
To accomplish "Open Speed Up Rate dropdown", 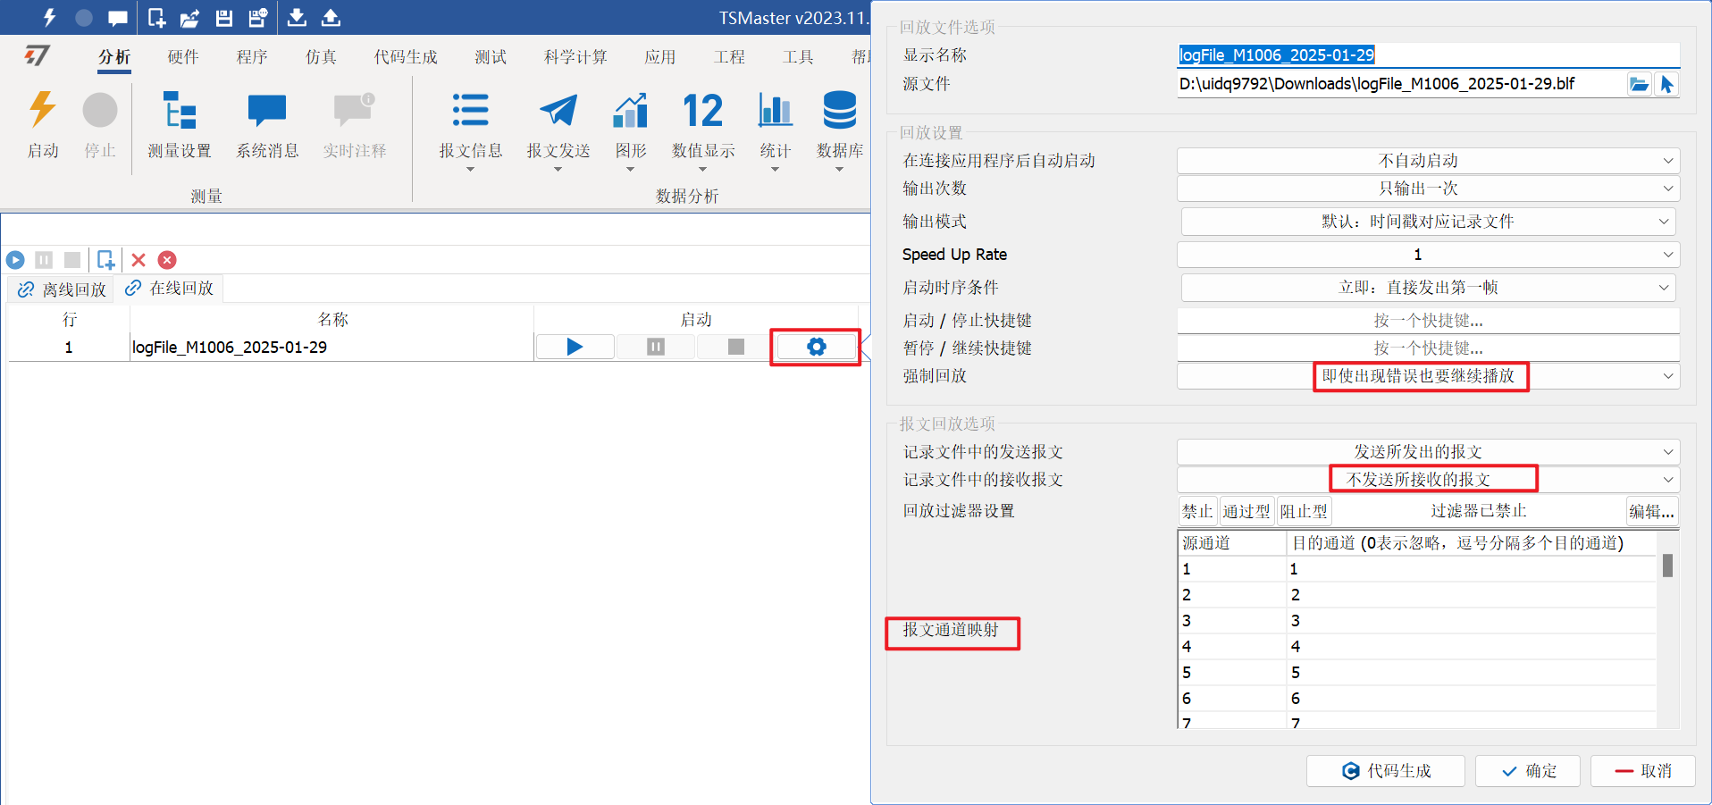I will (x=1428, y=255).
